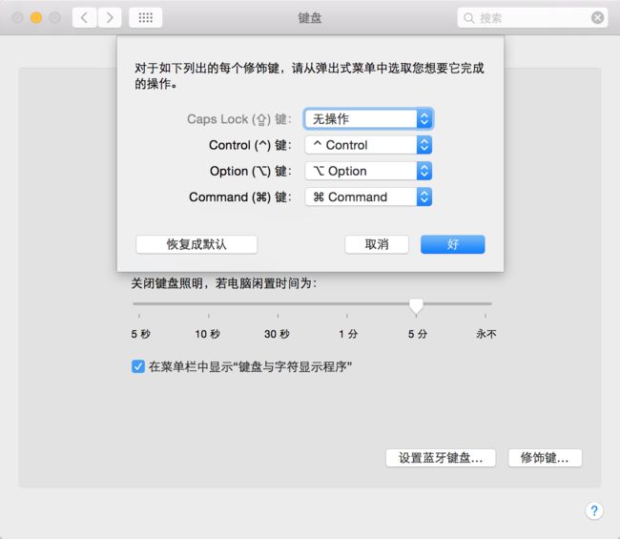
Task: Click the 1 分 slider label
Action: coord(348,334)
